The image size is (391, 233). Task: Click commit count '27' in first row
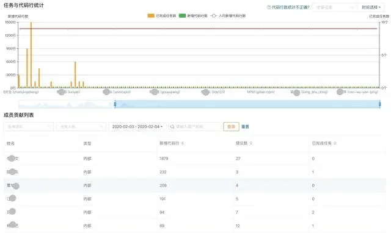click(238, 159)
